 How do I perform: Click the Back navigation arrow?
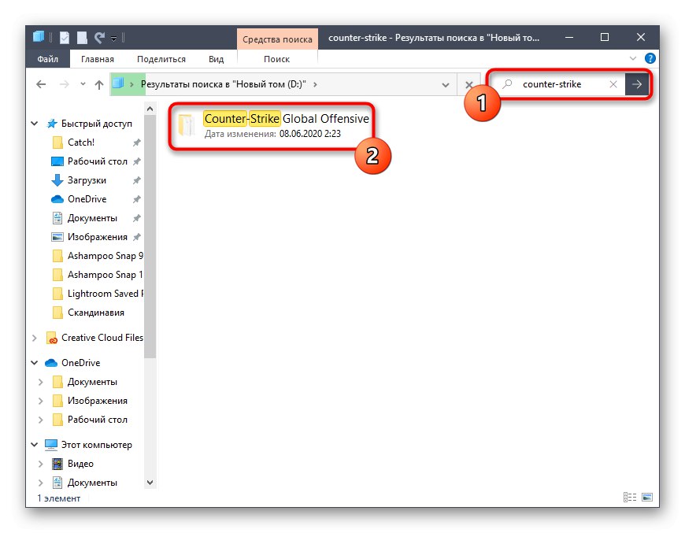(x=41, y=84)
